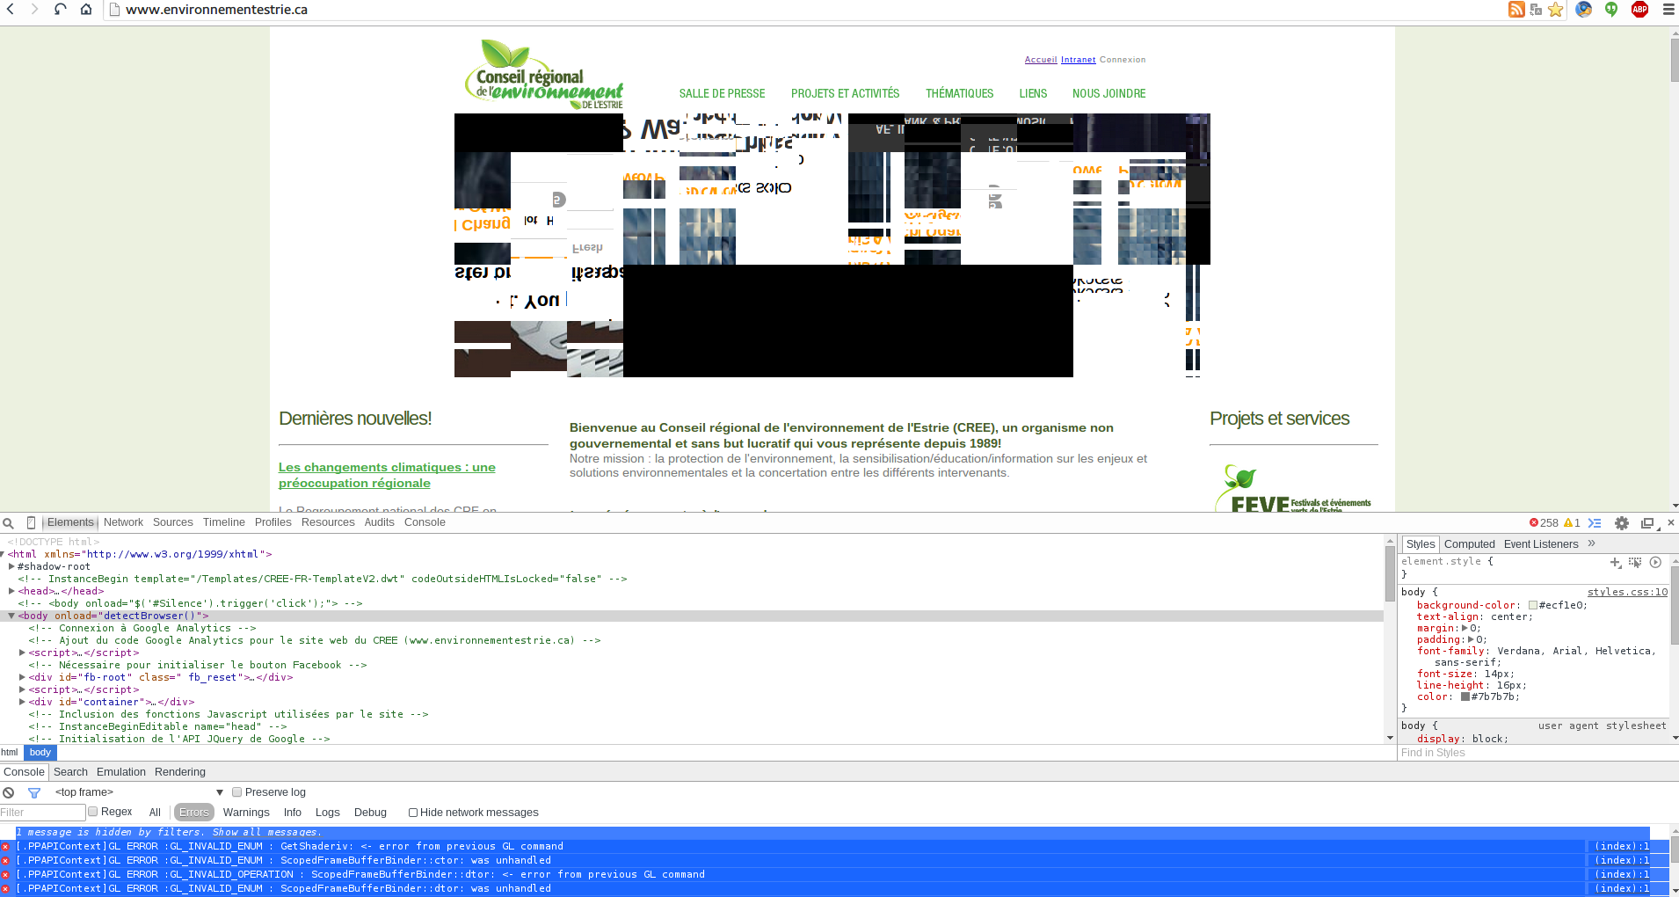
Task: Tick Hide network messages checkbox
Action: pyautogui.click(x=413, y=813)
